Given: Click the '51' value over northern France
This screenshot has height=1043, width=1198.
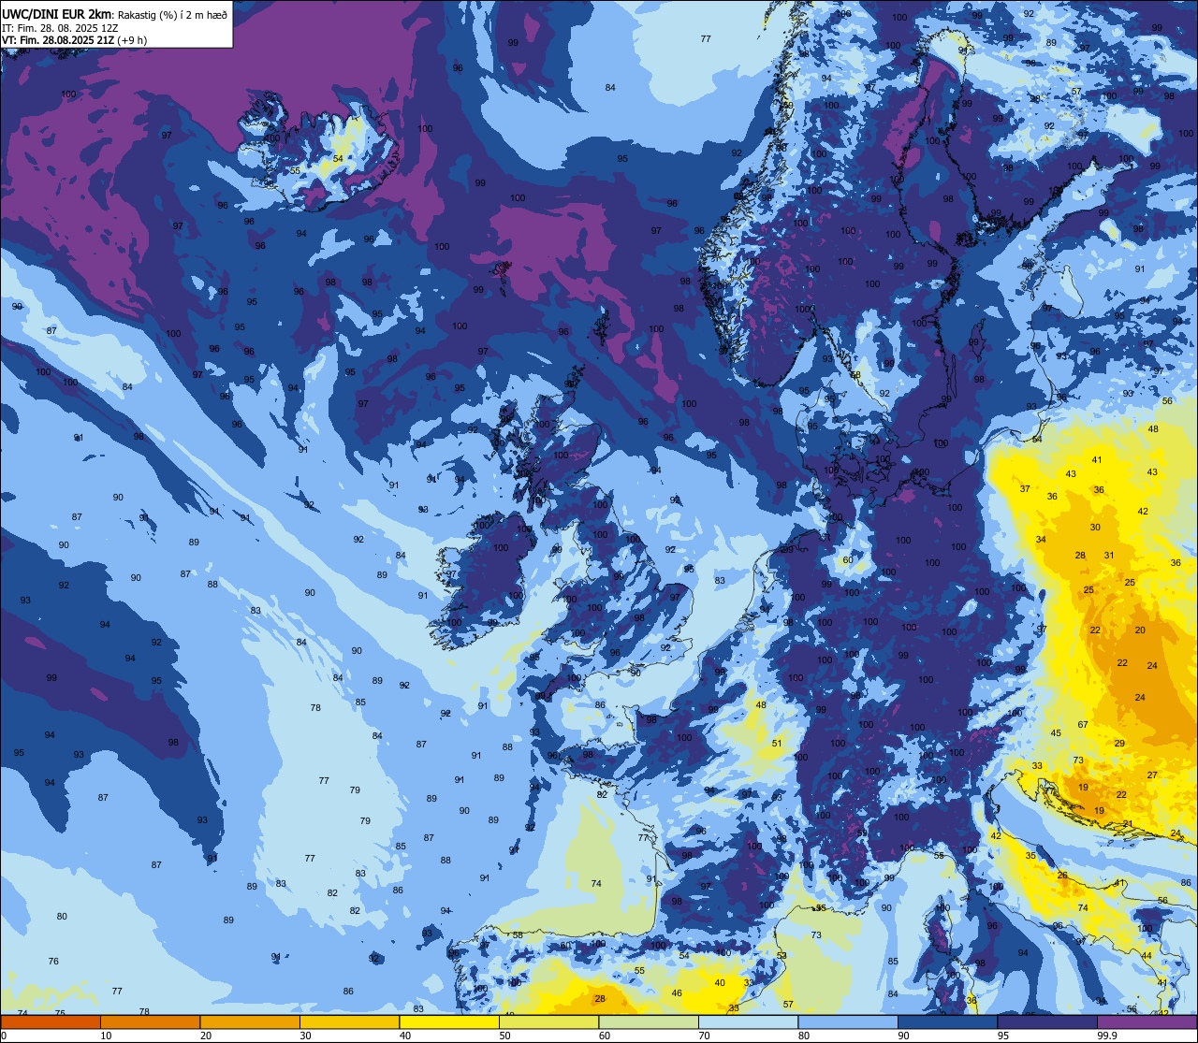Looking at the screenshot, I should coord(777,744).
